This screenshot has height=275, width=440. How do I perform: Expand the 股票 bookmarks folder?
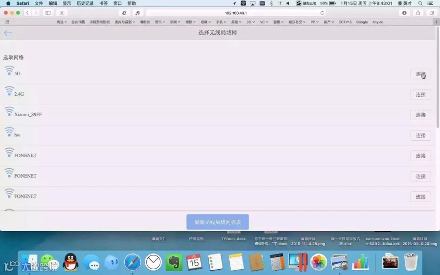pyautogui.click(x=278, y=22)
